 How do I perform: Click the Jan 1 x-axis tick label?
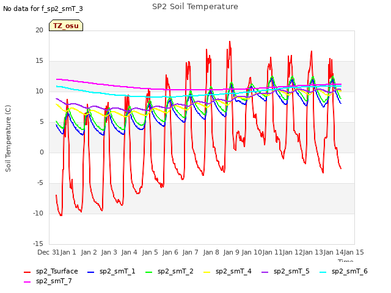coord(68,252)
